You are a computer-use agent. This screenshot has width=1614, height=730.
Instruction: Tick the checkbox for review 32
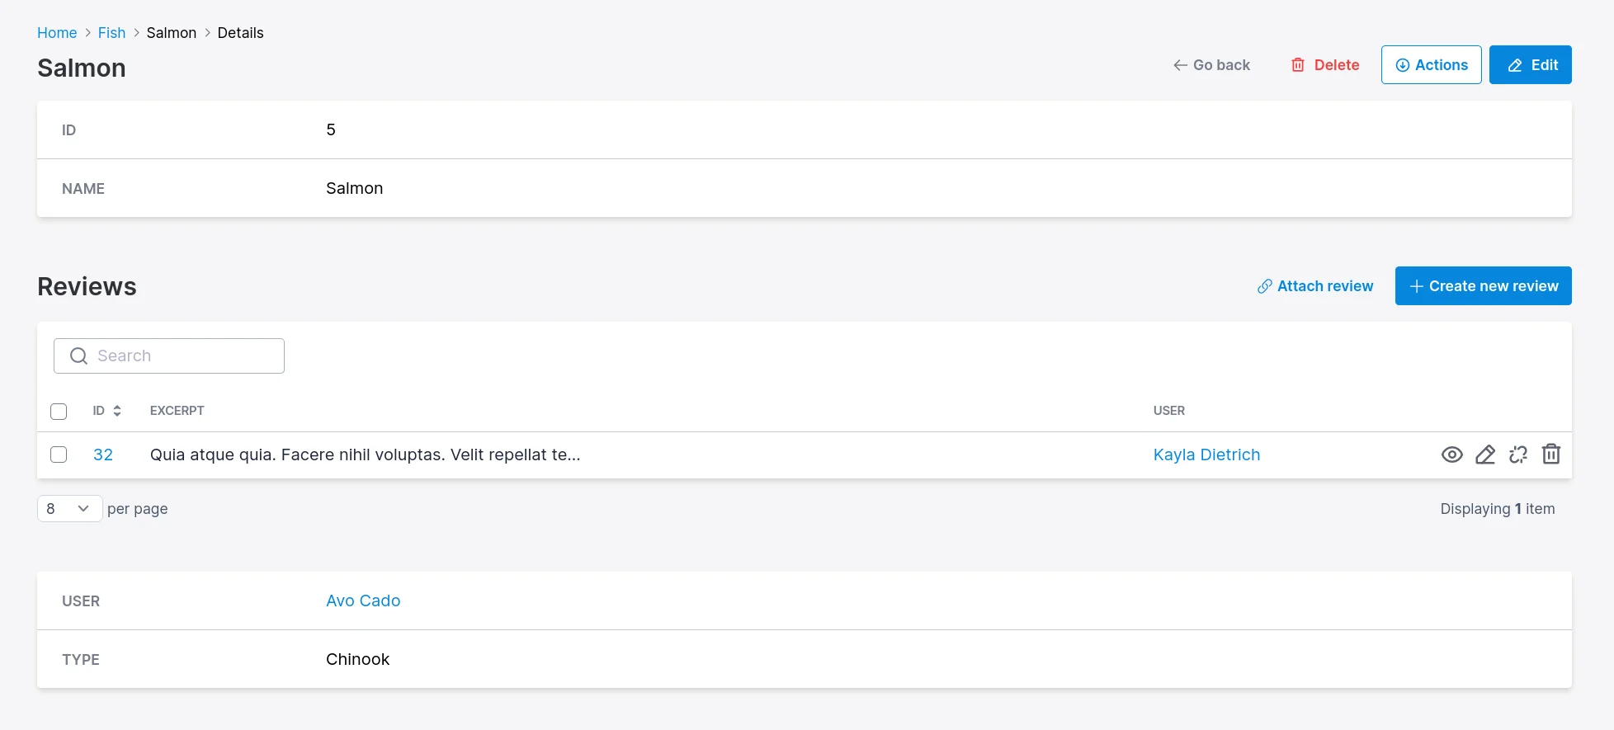59,454
